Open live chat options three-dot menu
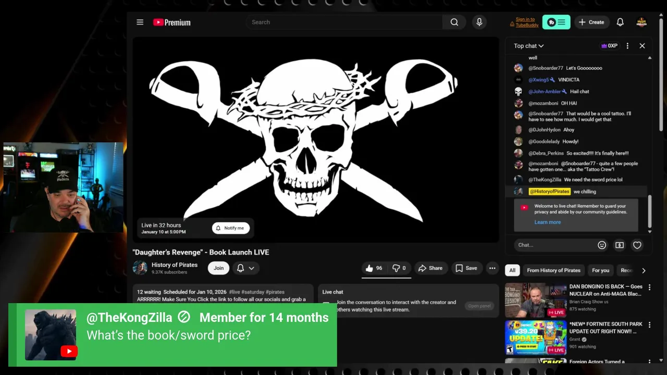Image resolution: width=667 pixels, height=375 pixels. click(x=627, y=46)
